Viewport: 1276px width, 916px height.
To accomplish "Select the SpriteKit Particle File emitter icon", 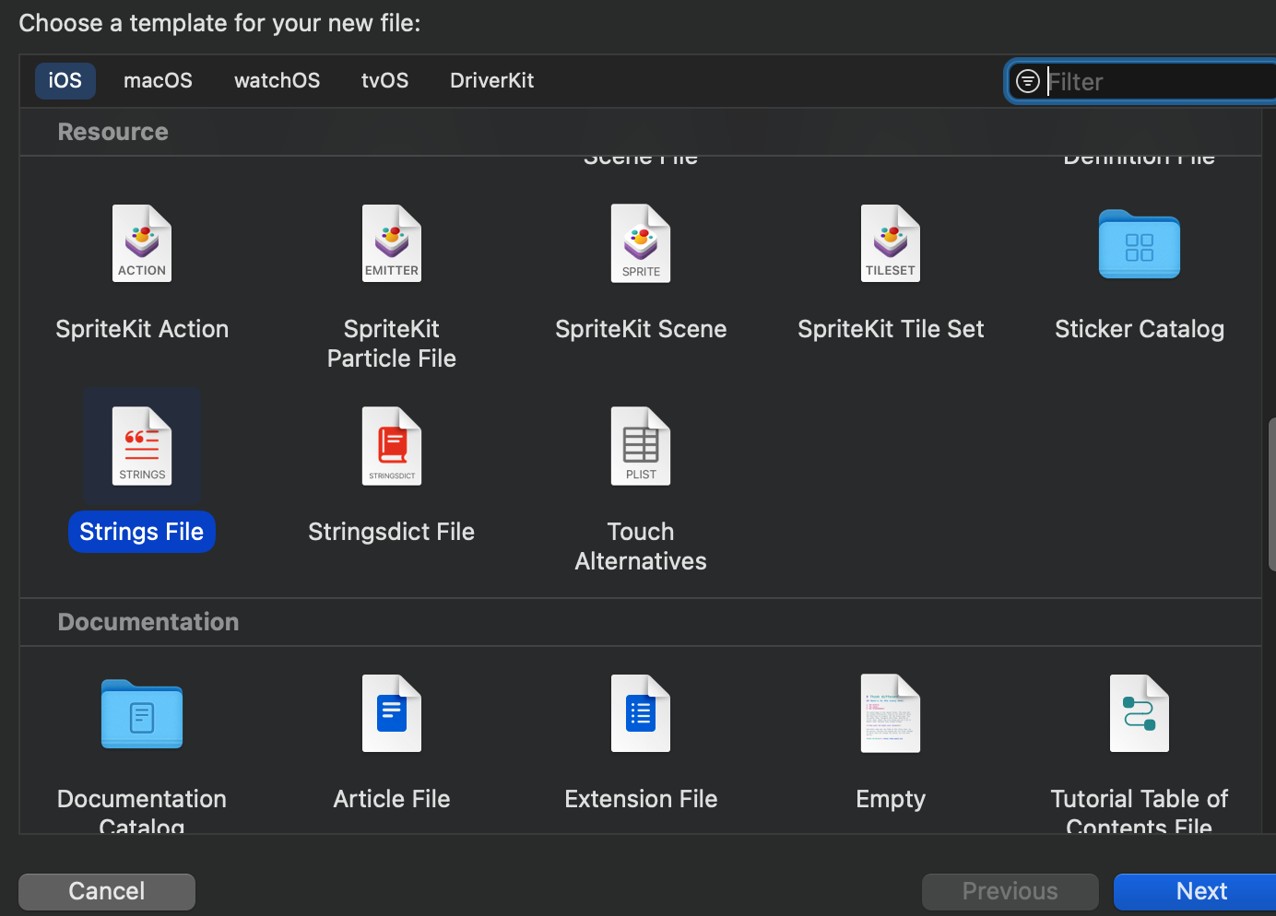I will coord(392,243).
